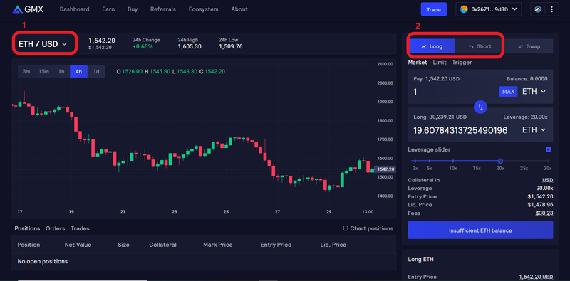Click the No open positions row

(204, 261)
